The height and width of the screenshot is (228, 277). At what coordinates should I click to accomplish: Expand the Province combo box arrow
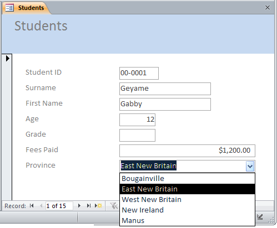250,166
